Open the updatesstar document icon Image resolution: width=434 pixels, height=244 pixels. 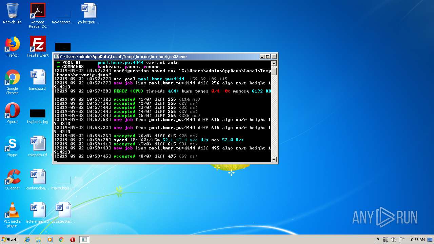click(x=63, y=213)
